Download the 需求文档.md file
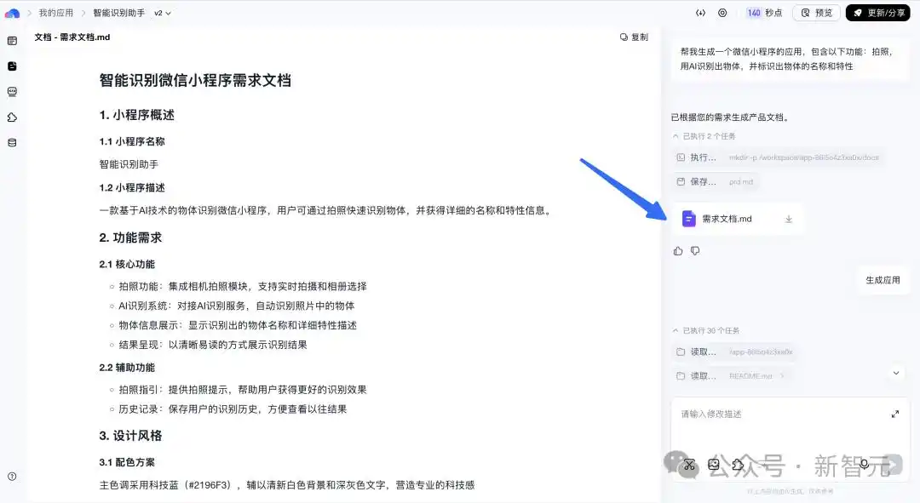Viewport: 920px width, 503px height. pyautogui.click(x=789, y=220)
